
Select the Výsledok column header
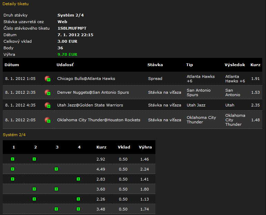tap(235, 65)
